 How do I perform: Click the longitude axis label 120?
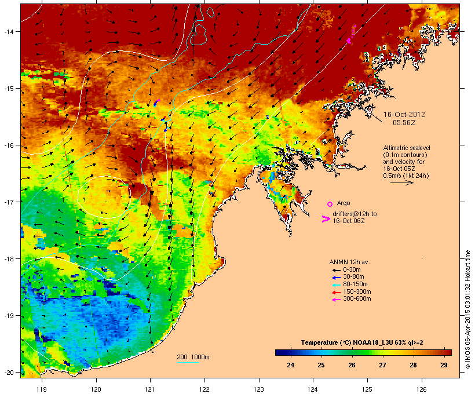pos(96,389)
